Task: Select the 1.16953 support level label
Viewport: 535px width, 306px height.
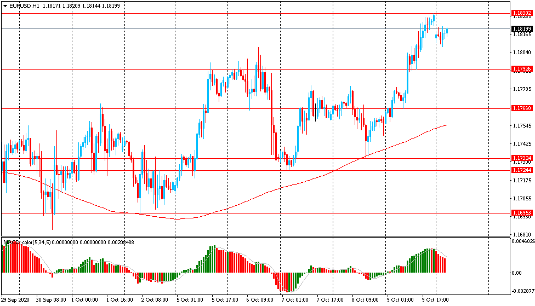Action: coord(521,212)
